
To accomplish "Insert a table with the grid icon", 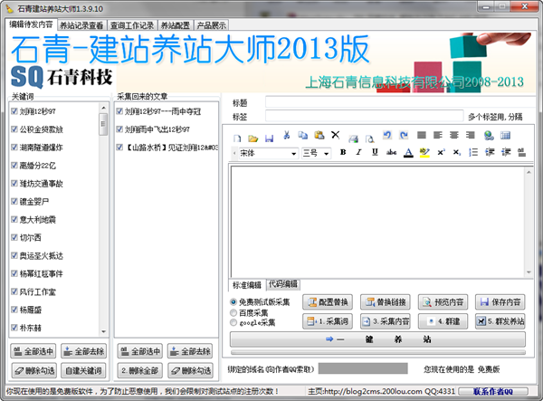I will coord(506,136).
